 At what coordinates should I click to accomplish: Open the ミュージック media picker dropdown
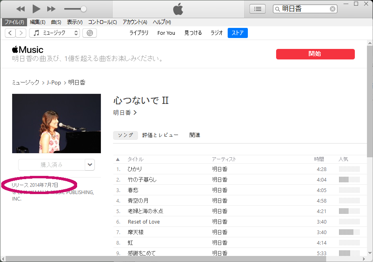click(54, 33)
